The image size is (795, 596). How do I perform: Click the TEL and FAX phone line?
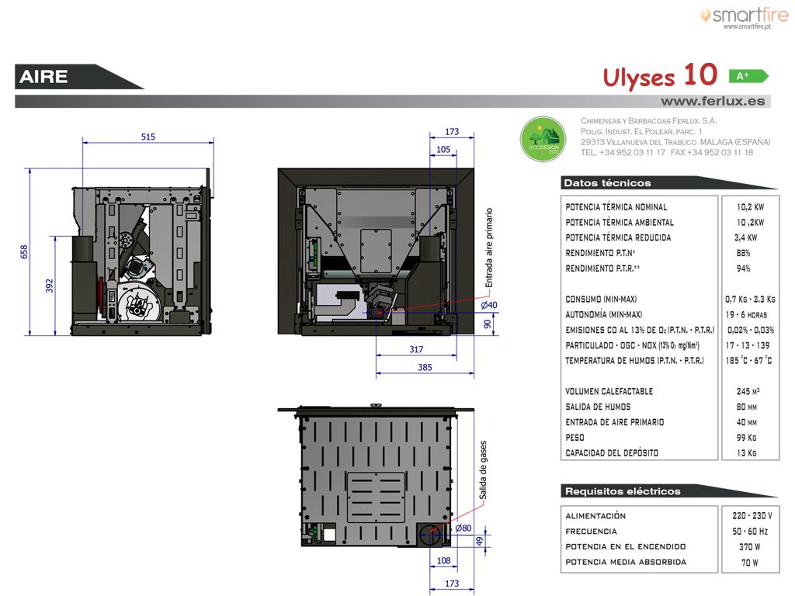667,153
